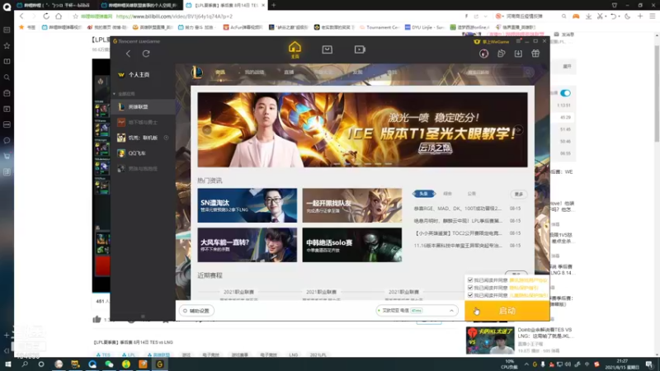Screen dimensions: 660x371
Task: Close the active LPL夏季赛 browser tab
Action: pos(263,5)
